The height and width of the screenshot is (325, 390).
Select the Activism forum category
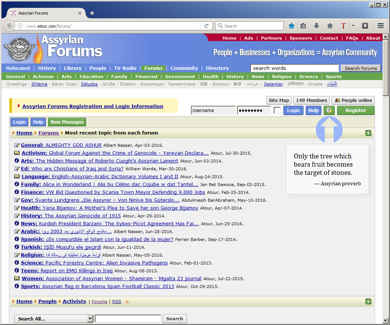(43, 77)
